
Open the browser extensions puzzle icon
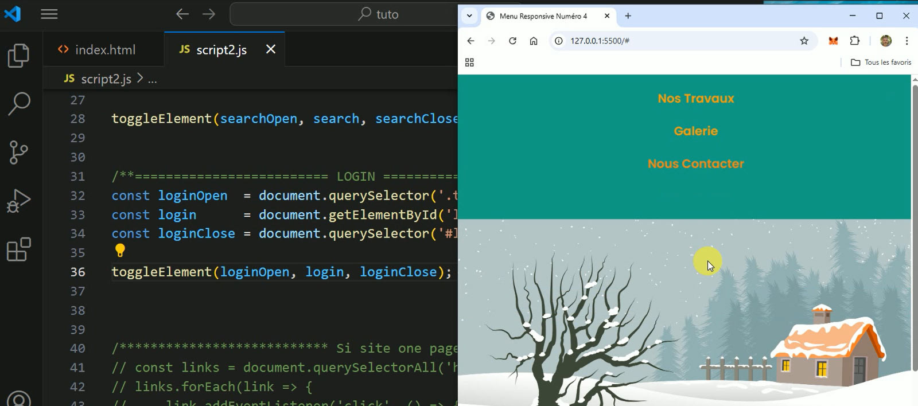(x=854, y=41)
